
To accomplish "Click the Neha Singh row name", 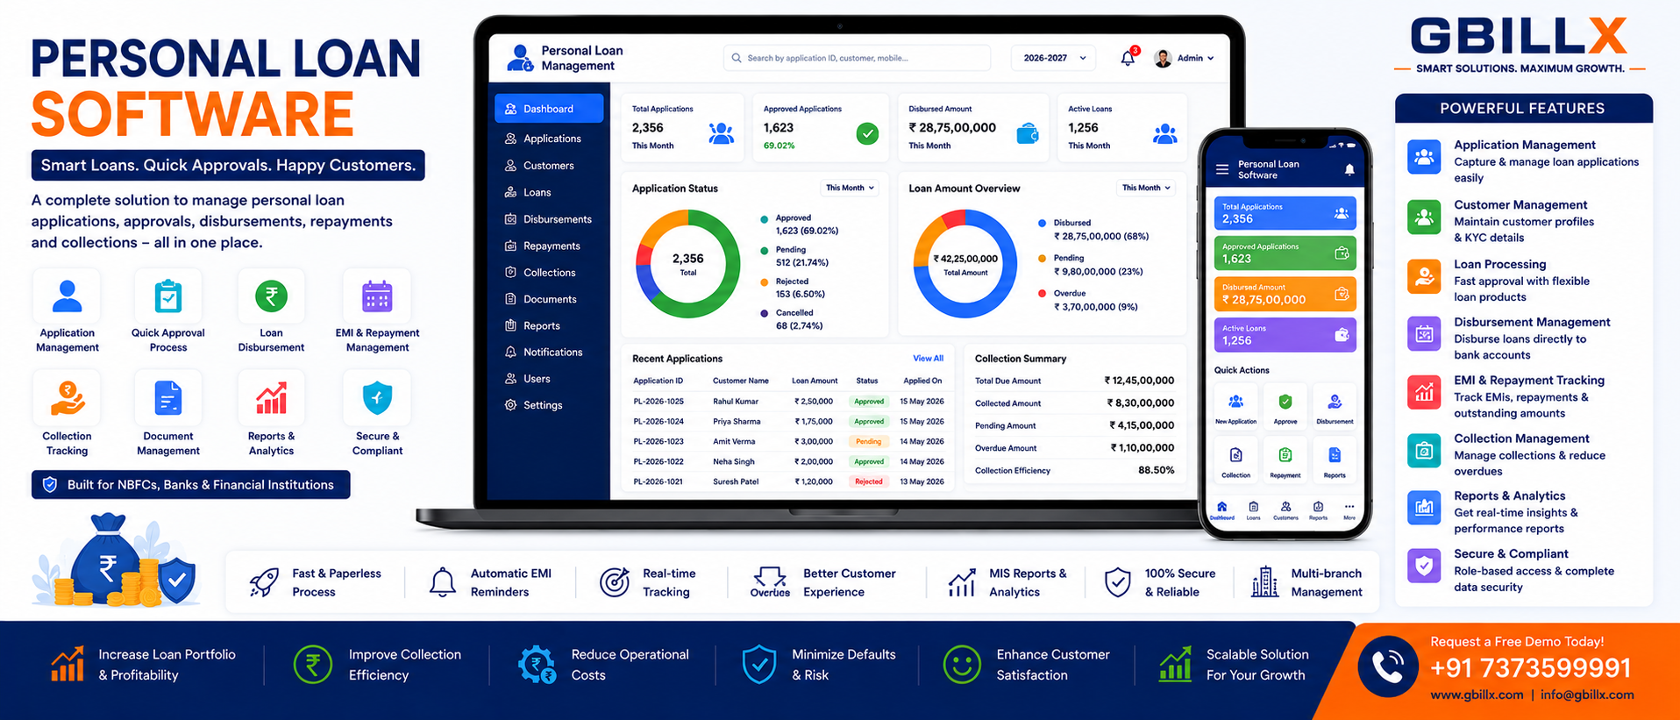I will point(734,462).
